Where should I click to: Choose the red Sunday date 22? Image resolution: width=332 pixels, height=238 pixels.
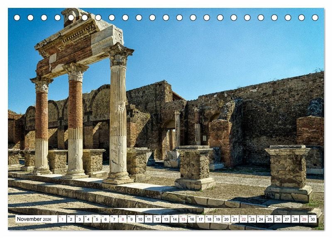(244, 219)
